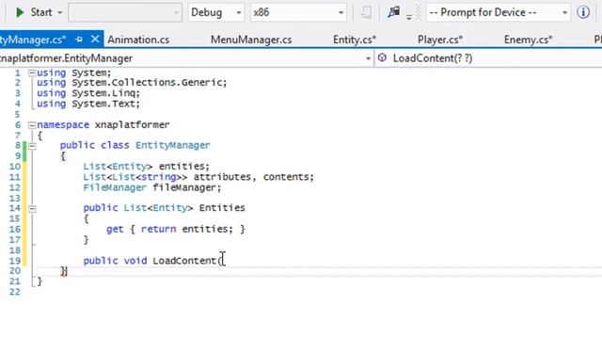Image resolution: width=602 pixels, height=339 pixels.
Task: Click line number 22 in the margin
Action: coord(15,292)
